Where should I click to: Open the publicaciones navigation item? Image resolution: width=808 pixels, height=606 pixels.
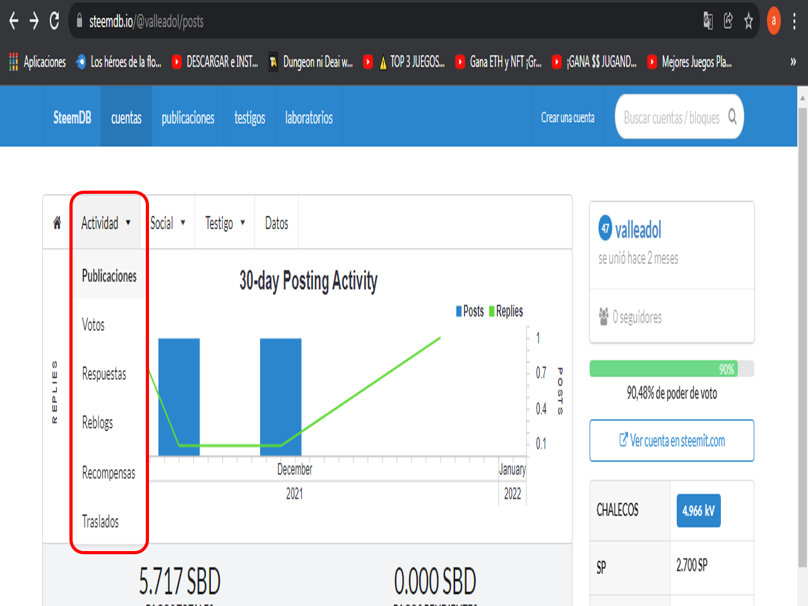coord(187,117)
